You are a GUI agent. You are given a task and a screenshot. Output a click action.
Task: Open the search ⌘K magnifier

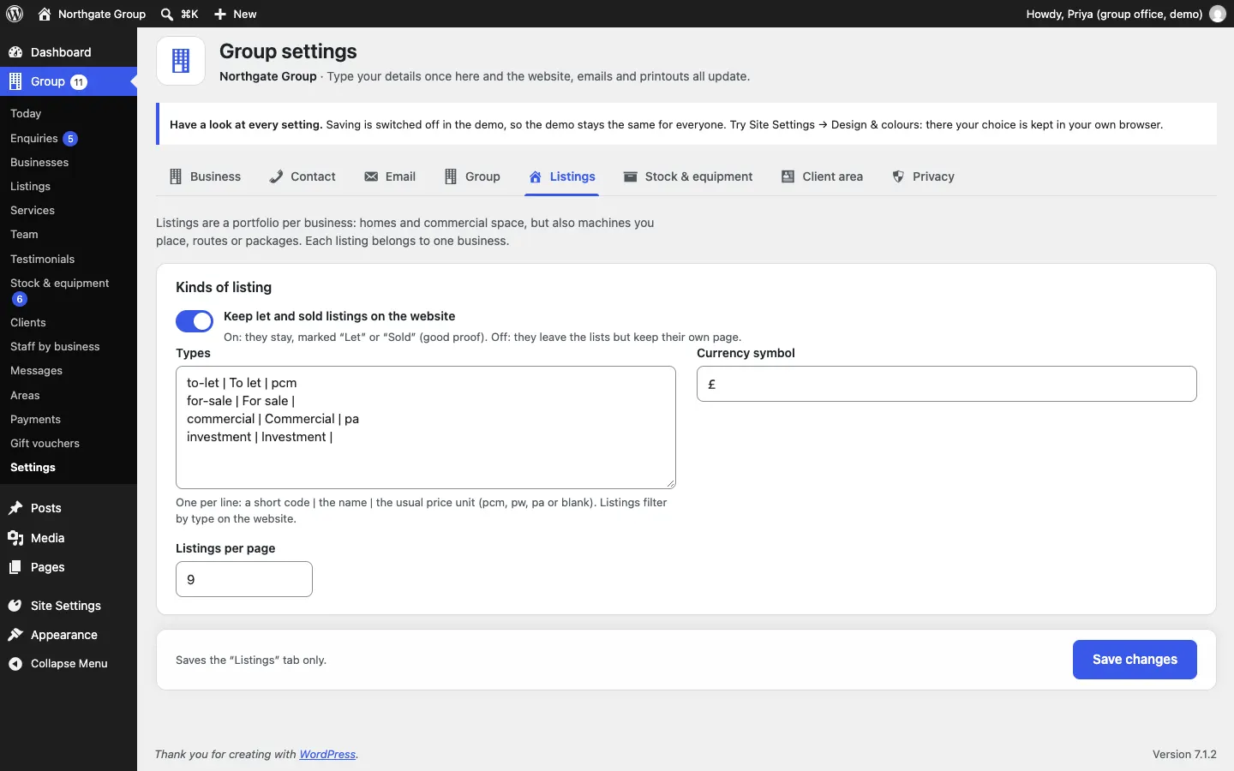coord(167,14)
